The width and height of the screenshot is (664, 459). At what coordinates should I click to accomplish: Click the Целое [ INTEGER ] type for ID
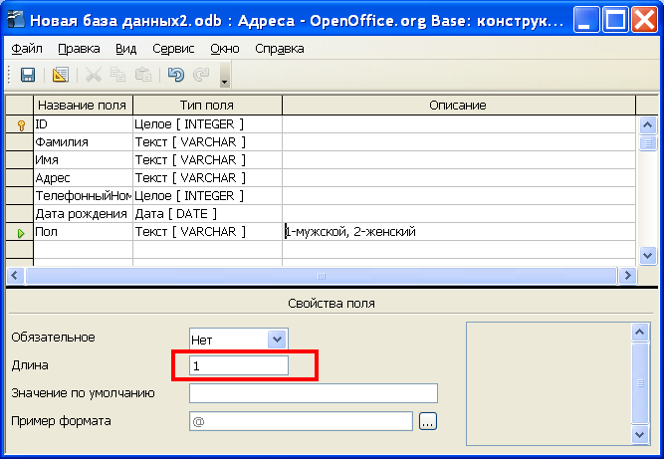click(207, 124)
